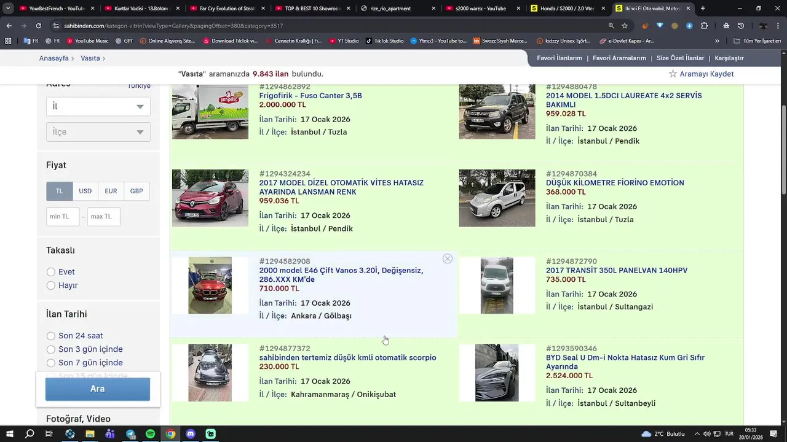Go to the Anasayfa breadcrumb

pyautogui.click(x=54, y=58)
